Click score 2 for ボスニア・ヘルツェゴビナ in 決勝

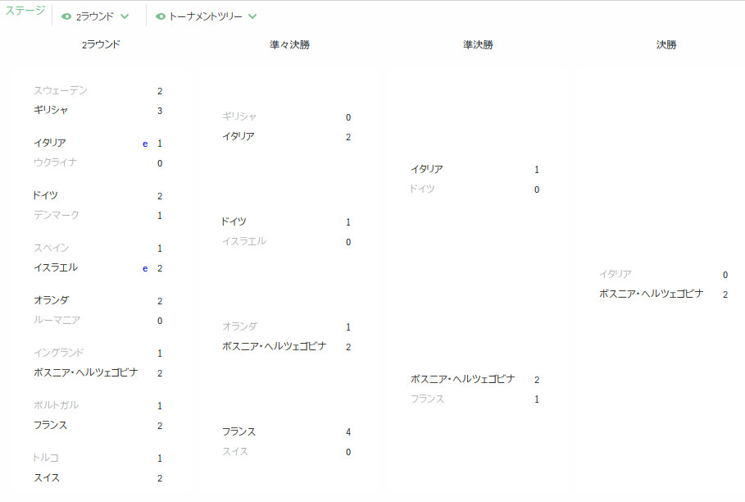tap(725, 294)
